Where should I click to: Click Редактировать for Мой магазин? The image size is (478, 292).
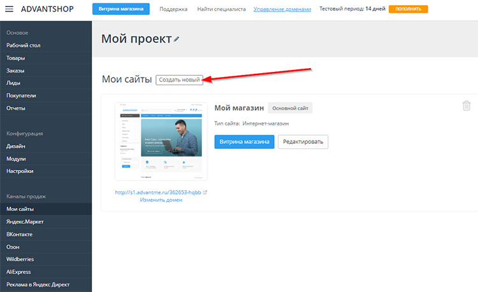[303, 141]
